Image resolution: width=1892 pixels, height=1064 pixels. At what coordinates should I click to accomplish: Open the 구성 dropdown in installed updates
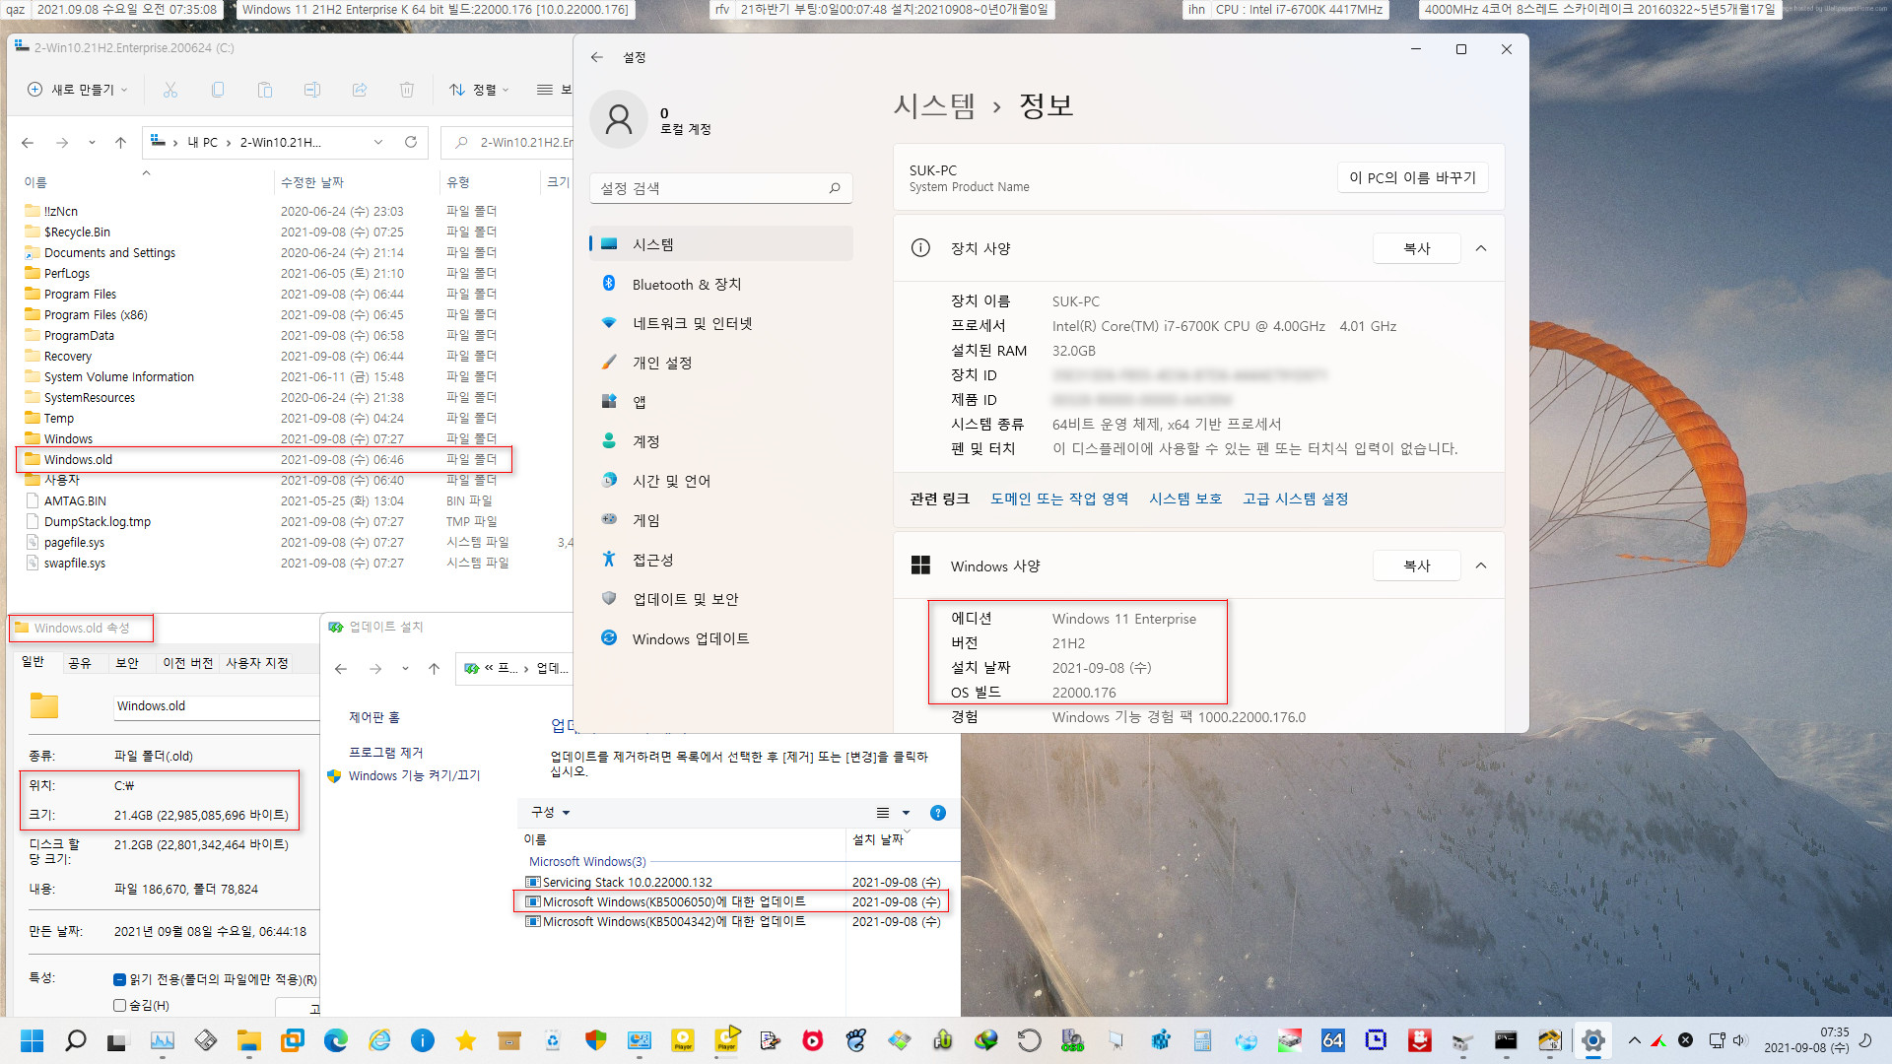(x=551, y=813)
